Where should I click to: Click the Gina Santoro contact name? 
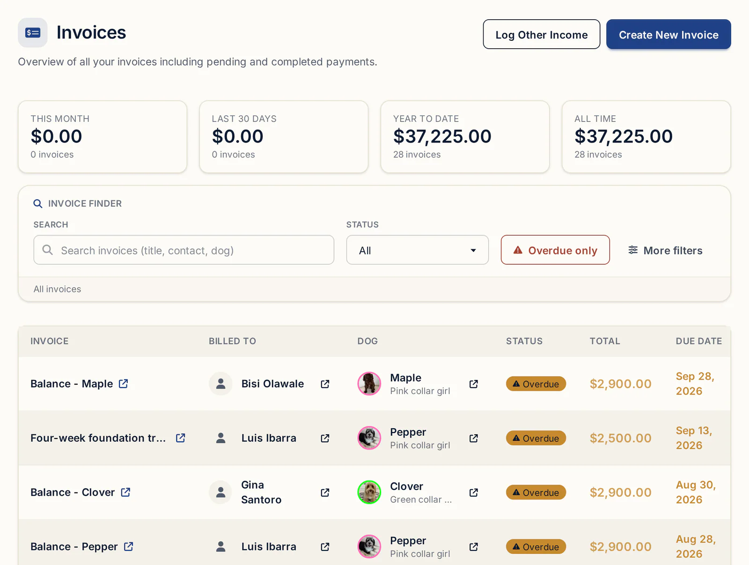[261, 492]
